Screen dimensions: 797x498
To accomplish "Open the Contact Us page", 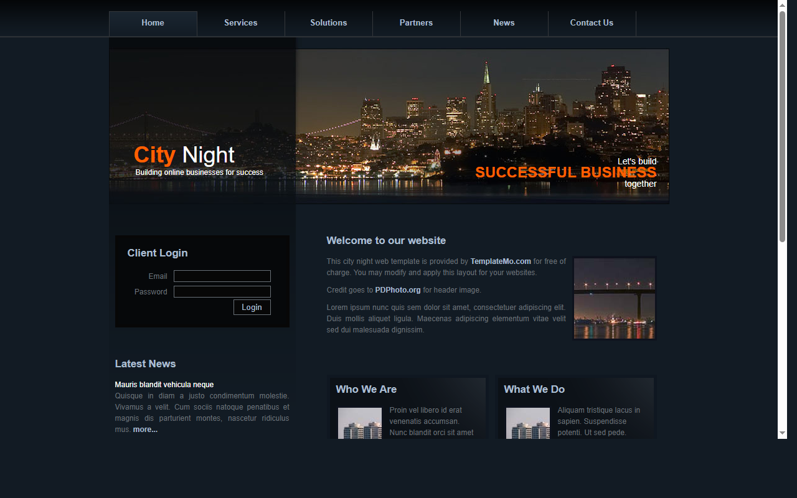I will pyautogui.click(x=592, y=23).
